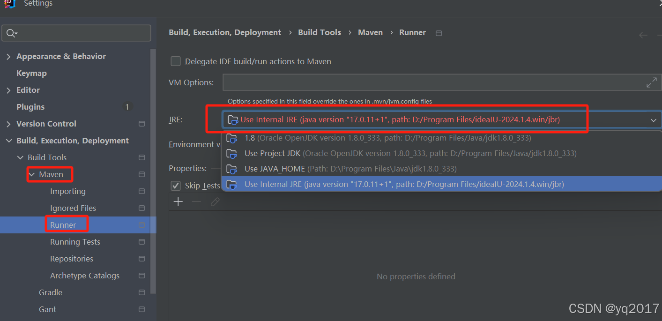Image resolution: width=662 pixels, height=321 pixels.
Task: Add a new property using the plus icon
Action: coord(178,202)
